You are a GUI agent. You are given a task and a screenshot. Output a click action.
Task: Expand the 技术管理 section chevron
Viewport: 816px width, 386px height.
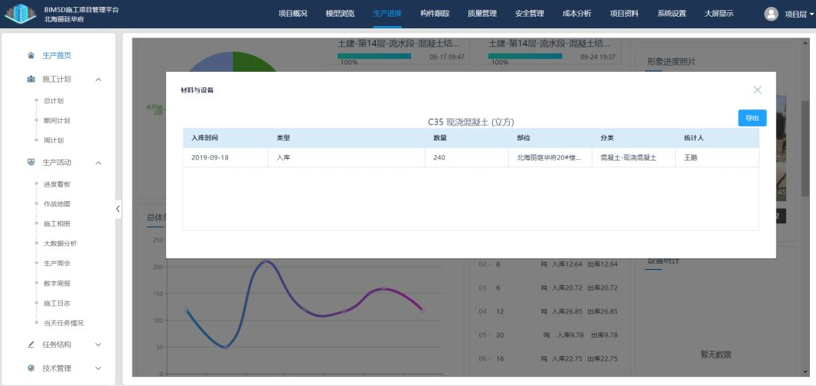98,368
